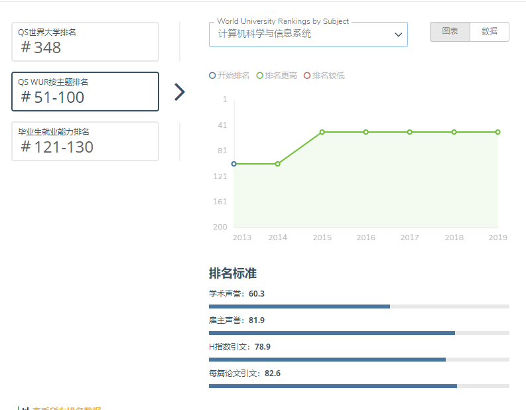Click the 2019 data point on chart
Image resolution: width=526 pixels, height=410 pixels.
pyautogui.click(x=497, y=132)
